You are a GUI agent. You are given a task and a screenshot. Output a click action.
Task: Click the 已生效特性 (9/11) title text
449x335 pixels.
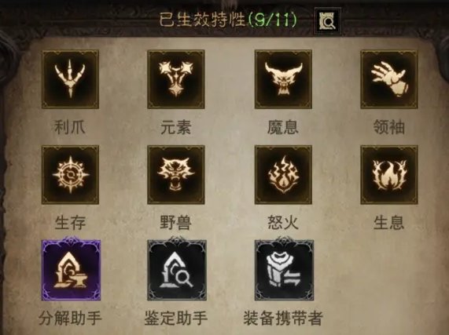coord(228,20)
